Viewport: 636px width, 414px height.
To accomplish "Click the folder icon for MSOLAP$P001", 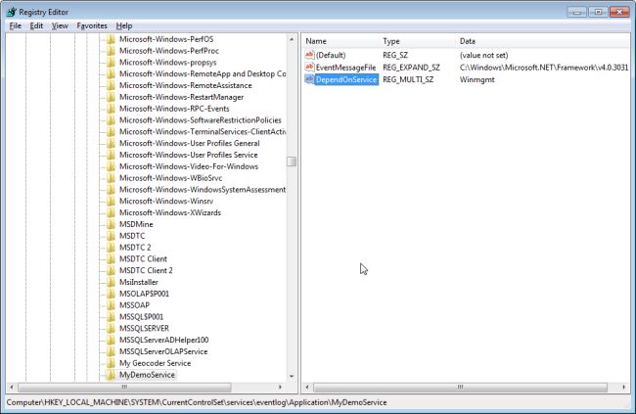I will [111, 294].
